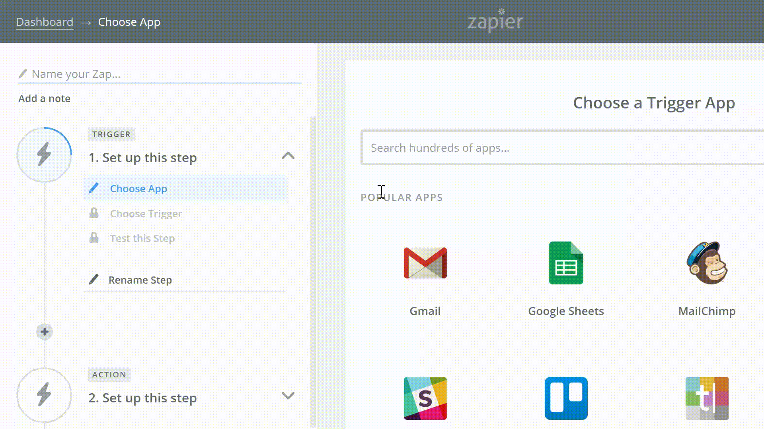
Task: Click the pencil icon beside Rename Step
Action: 94,279
